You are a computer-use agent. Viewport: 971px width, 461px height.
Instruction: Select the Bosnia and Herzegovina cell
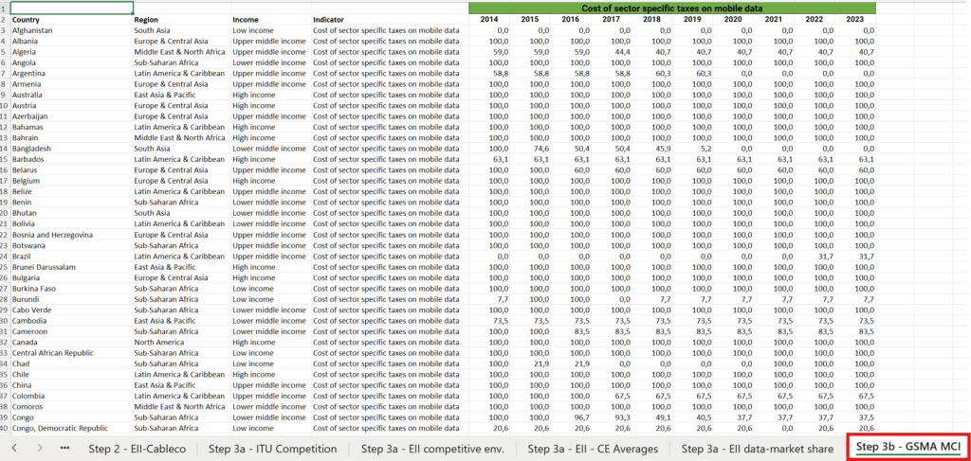tap(72, 235)
